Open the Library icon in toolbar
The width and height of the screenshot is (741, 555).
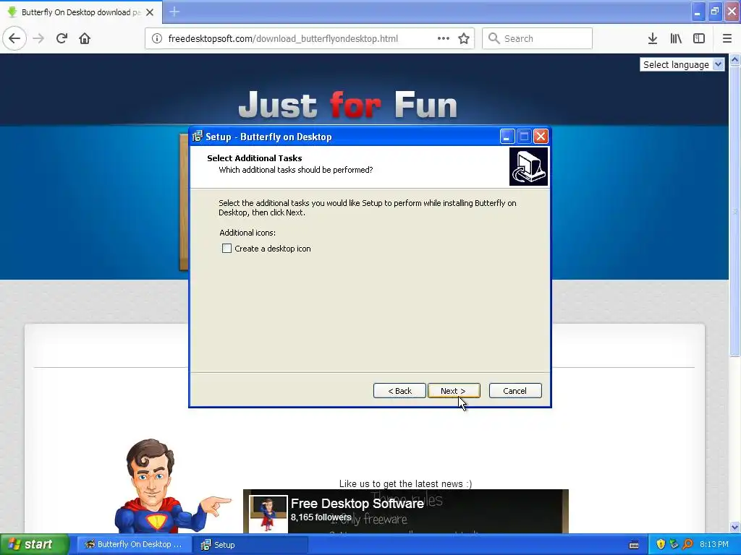[x=676, y=38]
